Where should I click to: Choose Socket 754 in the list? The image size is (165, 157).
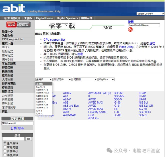click(44, 99)
